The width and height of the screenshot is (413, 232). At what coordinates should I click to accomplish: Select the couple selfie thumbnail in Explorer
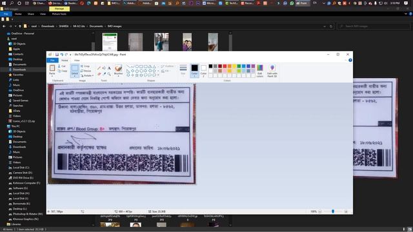[187, 42]
